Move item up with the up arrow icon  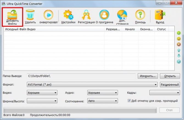179,50
